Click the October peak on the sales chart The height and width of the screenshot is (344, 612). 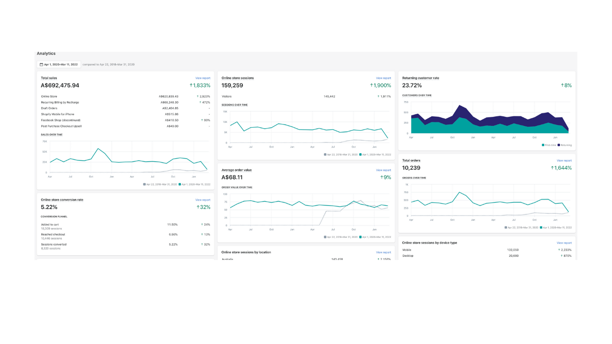point(98,149)
